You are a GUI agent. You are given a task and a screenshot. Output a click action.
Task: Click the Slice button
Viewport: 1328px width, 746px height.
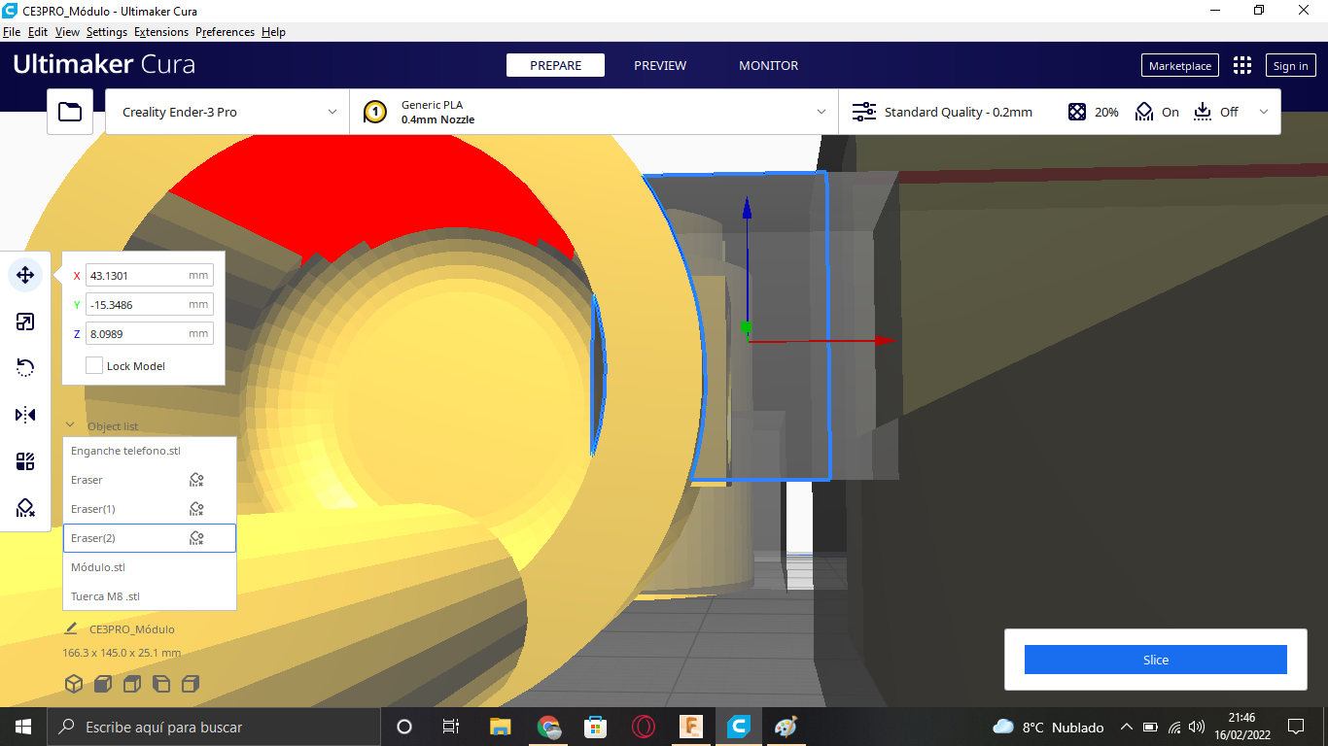click(1156, 660)
